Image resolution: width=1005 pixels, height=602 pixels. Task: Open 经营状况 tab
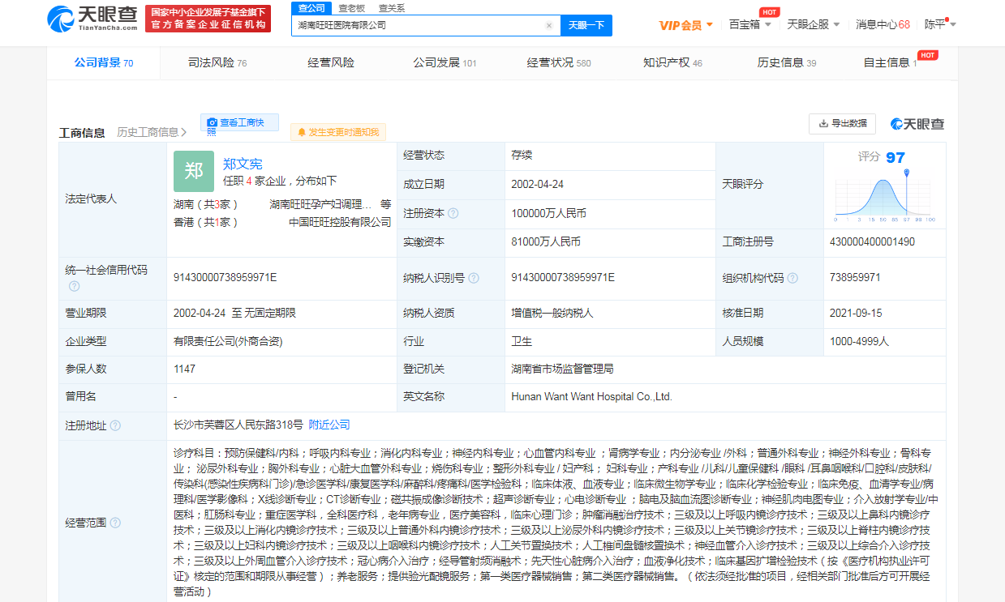tap(559, 62)
